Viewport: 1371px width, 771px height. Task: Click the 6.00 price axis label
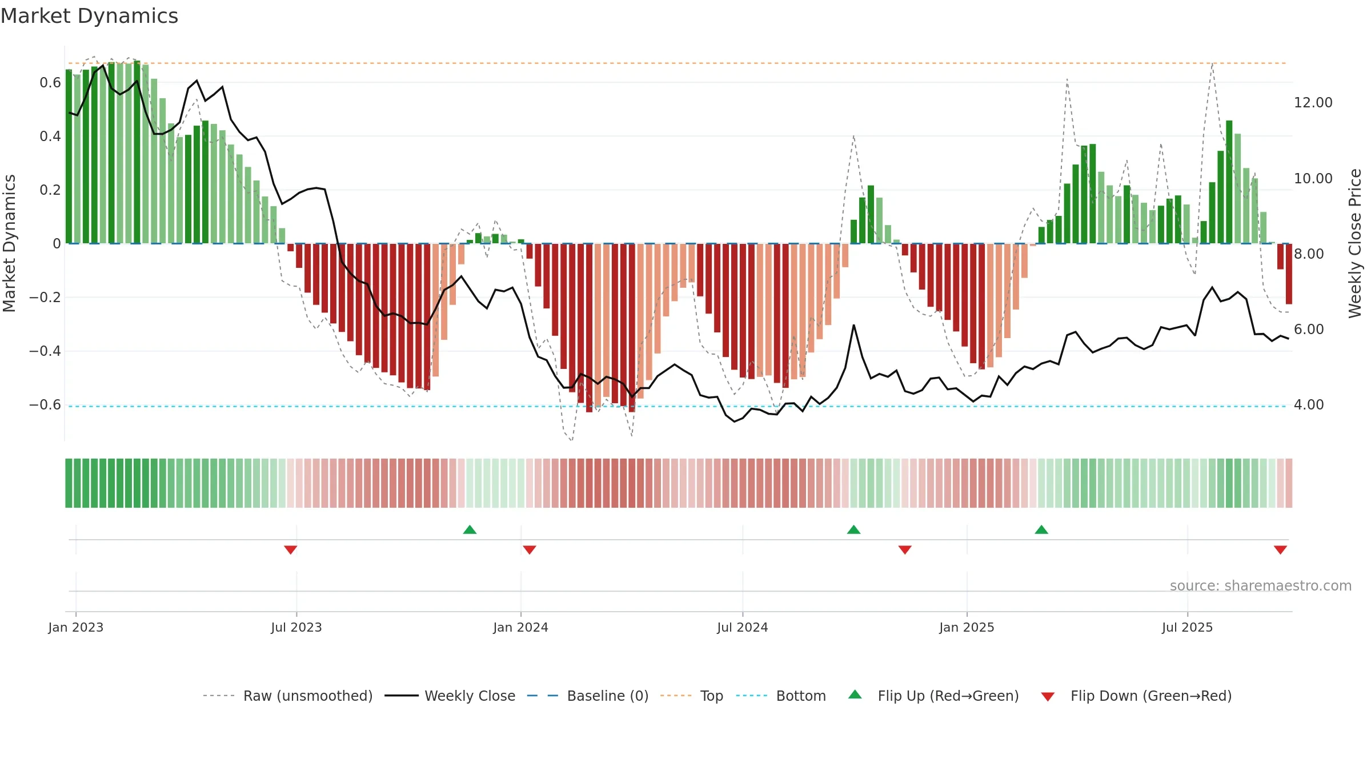pyautogui.click(x=1309, y=329)
